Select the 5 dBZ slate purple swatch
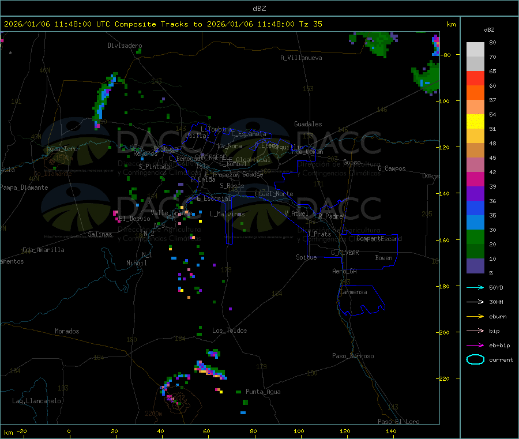The height and width of the screenshot is (439, 519). pyautogui.click(x=475, y=266)
